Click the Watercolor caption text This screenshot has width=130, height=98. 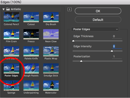click(x=51, y=93)
